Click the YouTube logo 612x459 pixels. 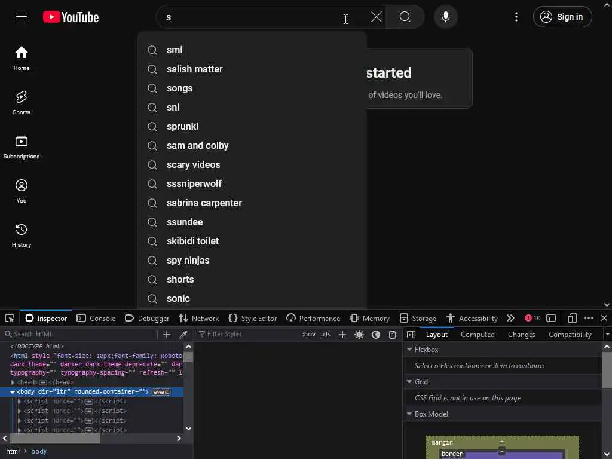point(71,17)
